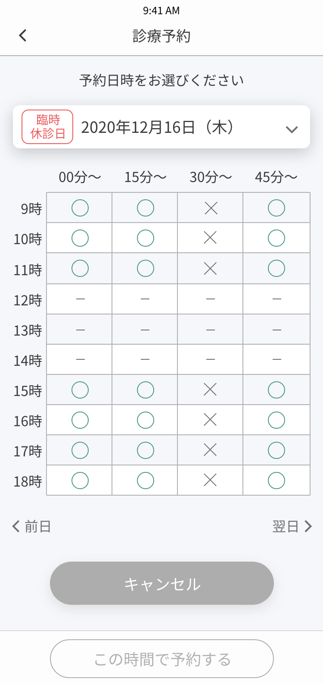Select the available 9時 00分 slot circle
Viewport: 323px width, 685px height.
pyautogui.click(x=80, y=208)
